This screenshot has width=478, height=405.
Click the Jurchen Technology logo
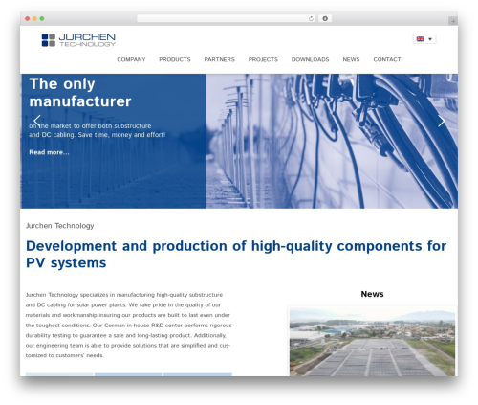pyautogui.click(x=78, y=40)
